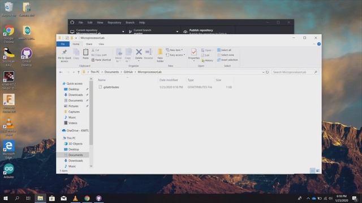Image resolution: width=362 pixels, height=203 pixels.
Task: Click the Cut command in Clipboard group
Action: (x=96, y=50)
